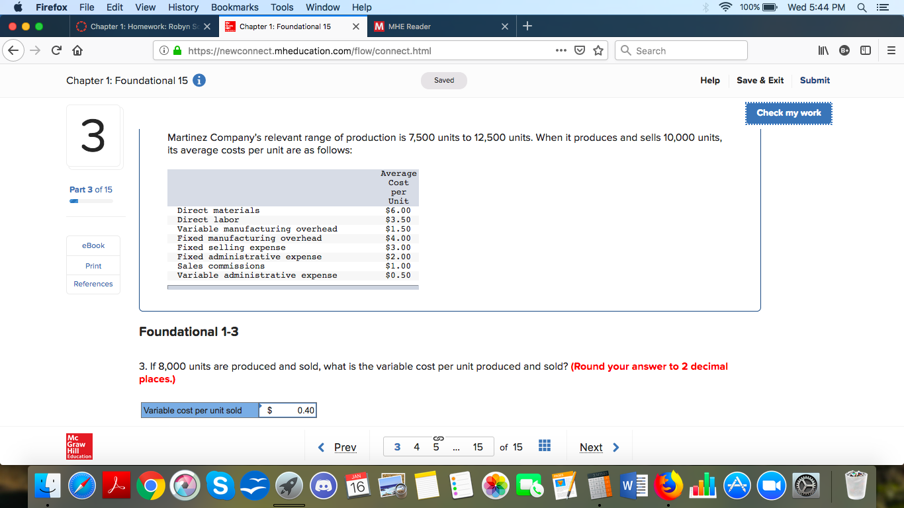The height and width of the screenshot is (508, 904).
Task: Expand hidden question numbers ellipsis
Action: (457, 447)
